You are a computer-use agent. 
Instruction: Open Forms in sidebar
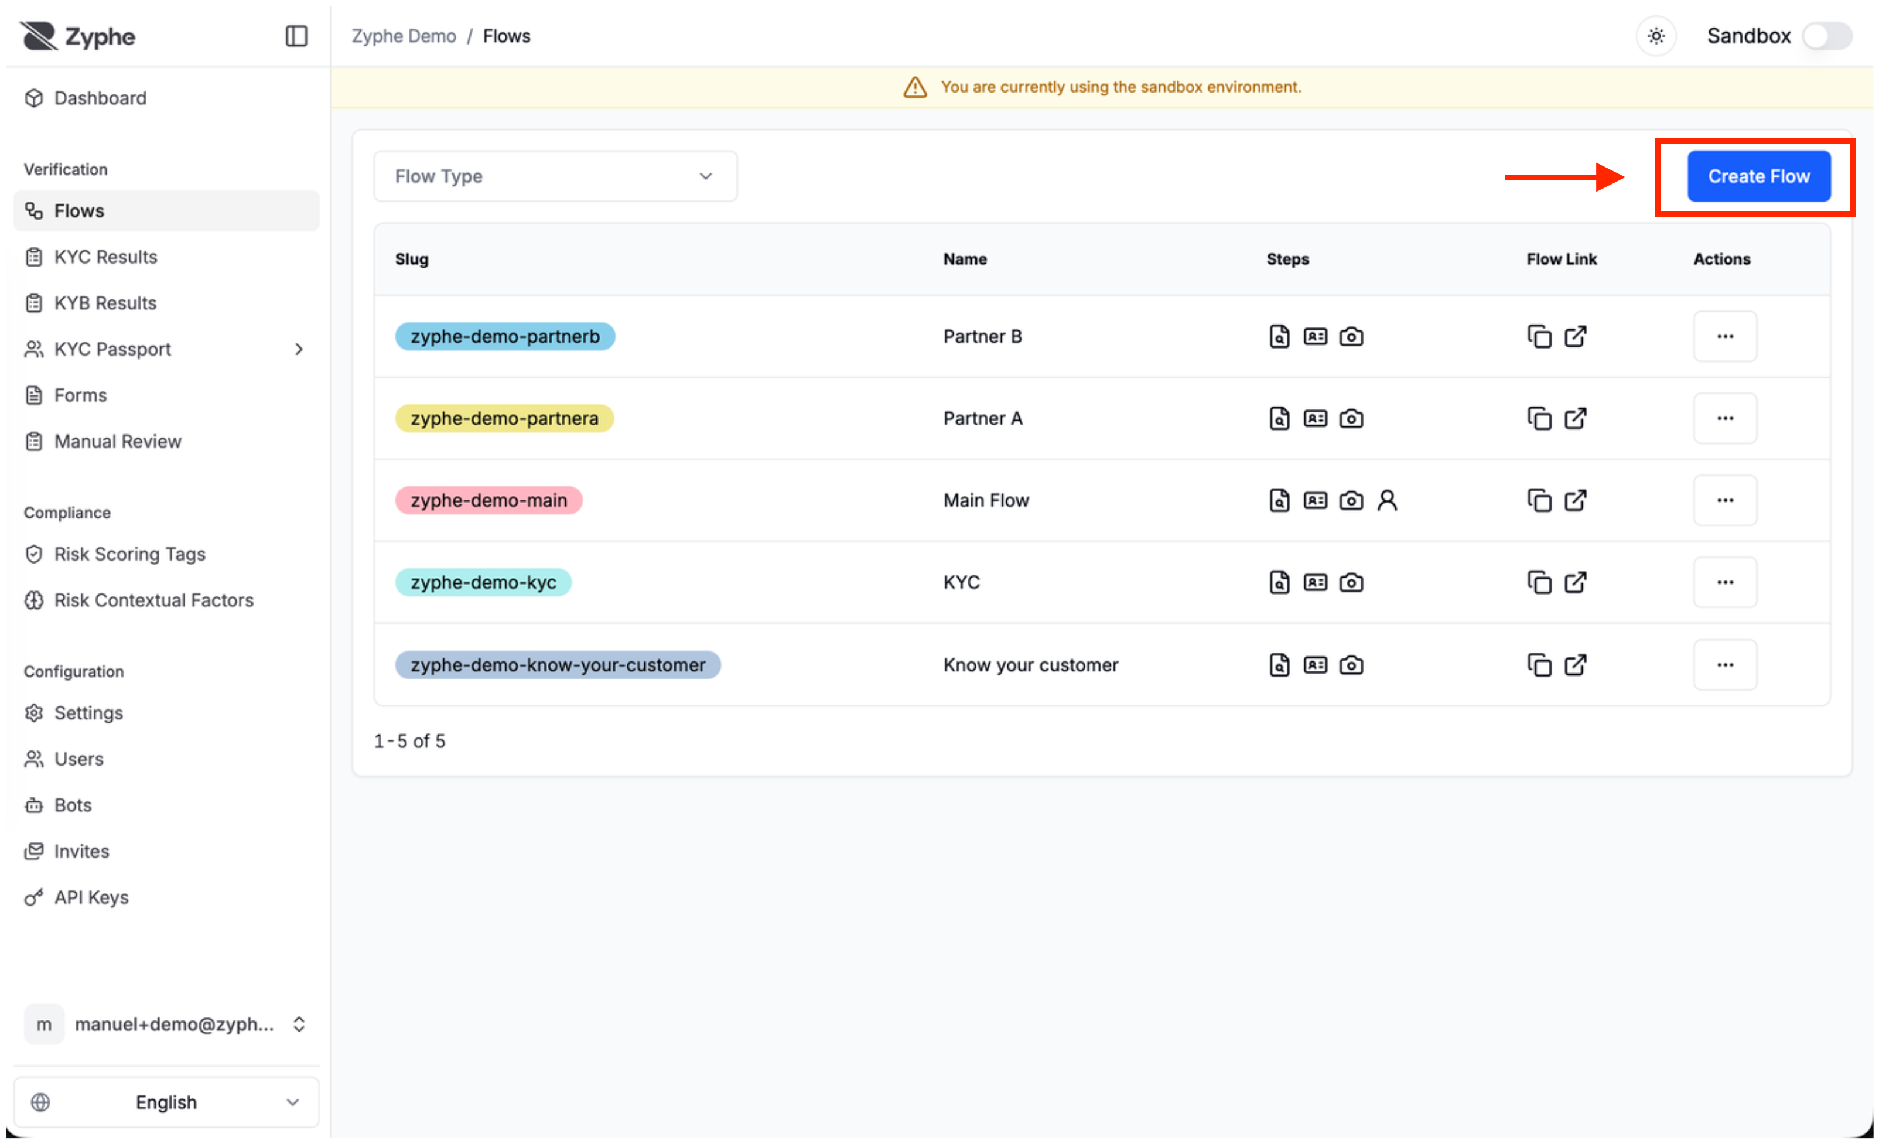click(166, 395)
